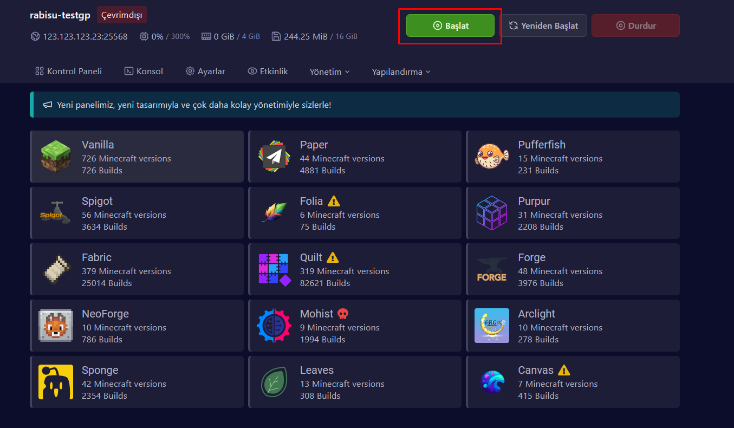This screenshot has width=734, height=428.
Task: Click the NeoForge fox icon
Action: pos(56,326)
